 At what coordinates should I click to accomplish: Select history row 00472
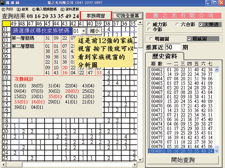tap(181, 115)
